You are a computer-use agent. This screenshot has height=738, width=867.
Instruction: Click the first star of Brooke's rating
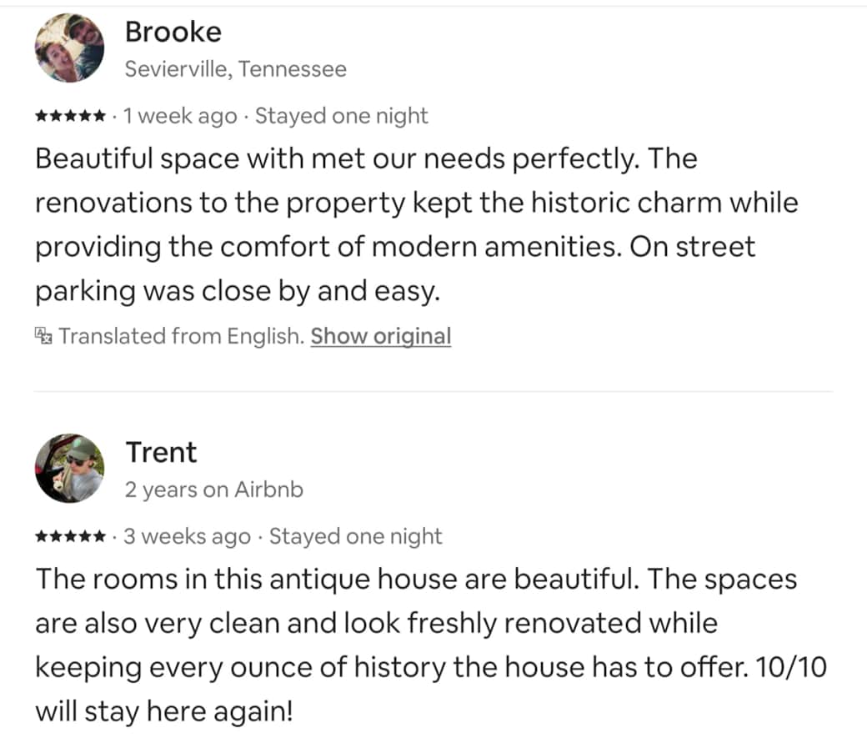click(42, 116)
